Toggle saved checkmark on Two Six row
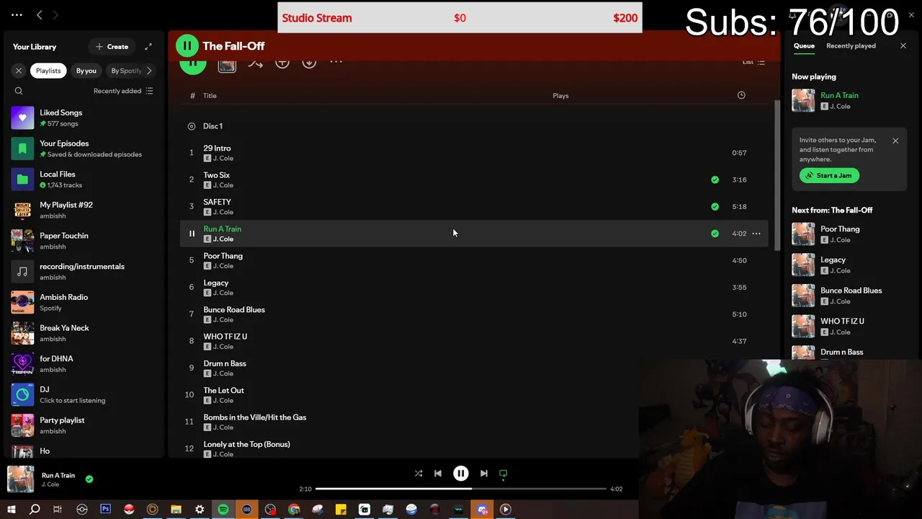The height and width of the screenshot is (519, 922). [715, 179]
